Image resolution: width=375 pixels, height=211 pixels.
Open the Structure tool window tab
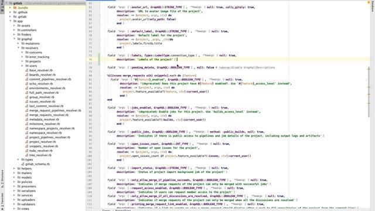[x=2, y=179]
